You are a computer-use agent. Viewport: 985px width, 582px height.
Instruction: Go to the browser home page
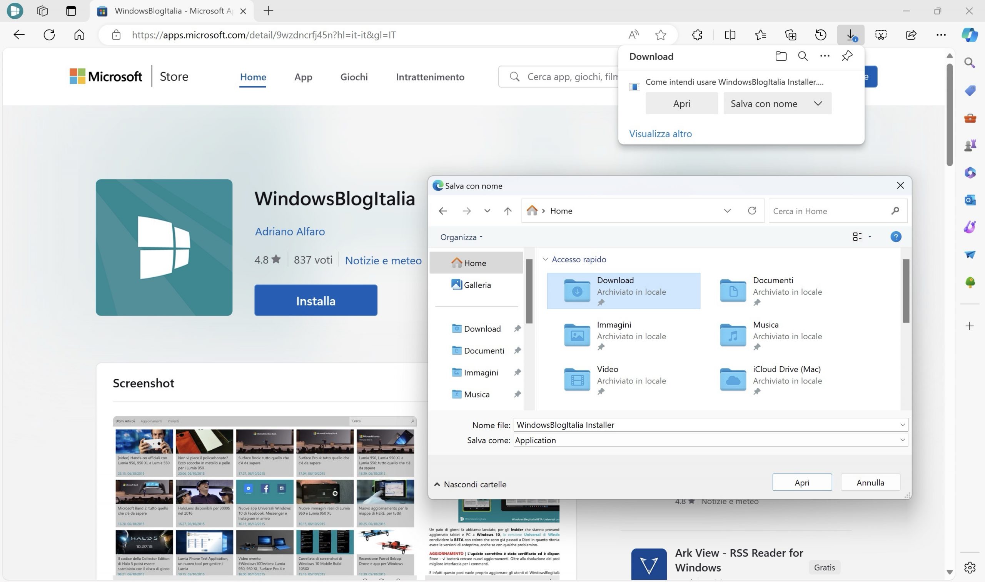pos(79,35)
